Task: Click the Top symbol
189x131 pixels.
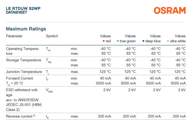Action: point(48,49)
